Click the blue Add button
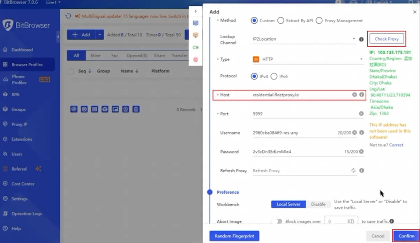This screenshot has height=243, width=420. [x=81, y=35]
